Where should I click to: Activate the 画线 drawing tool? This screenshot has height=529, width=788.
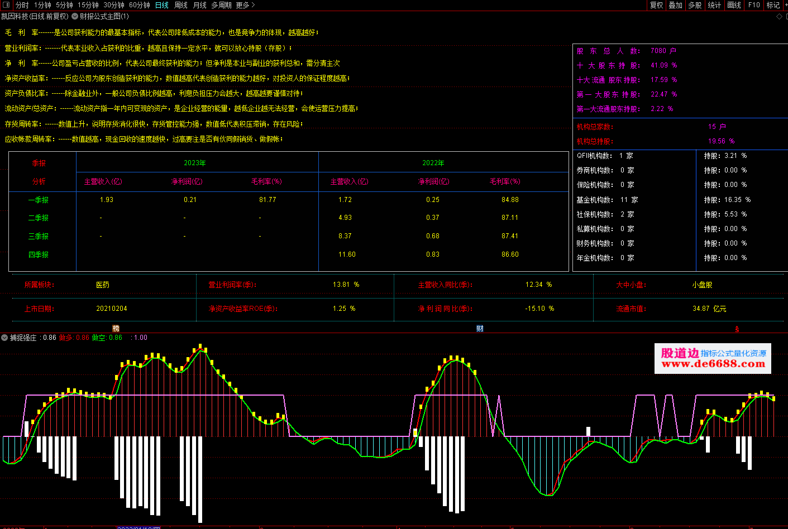coord(734,5)
